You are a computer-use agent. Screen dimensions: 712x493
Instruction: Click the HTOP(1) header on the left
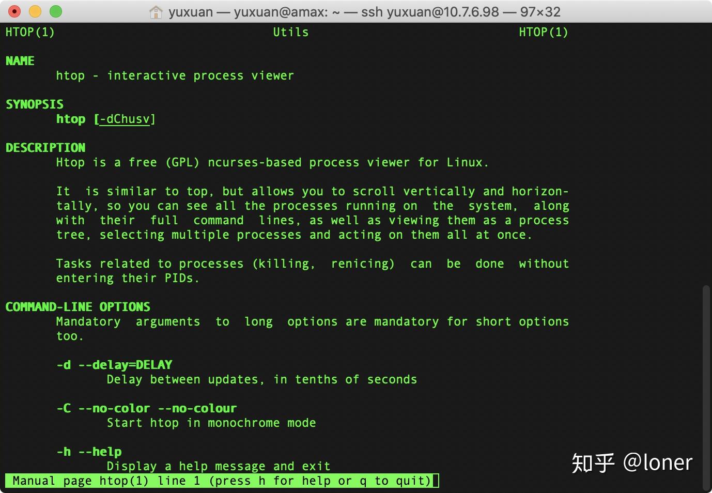(x=29, y=32)
